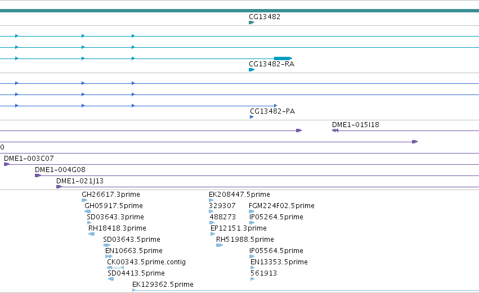This screenshot has width=479, height=293.
Task: Click the DME1-004G08 label
Action: point(60,170)
